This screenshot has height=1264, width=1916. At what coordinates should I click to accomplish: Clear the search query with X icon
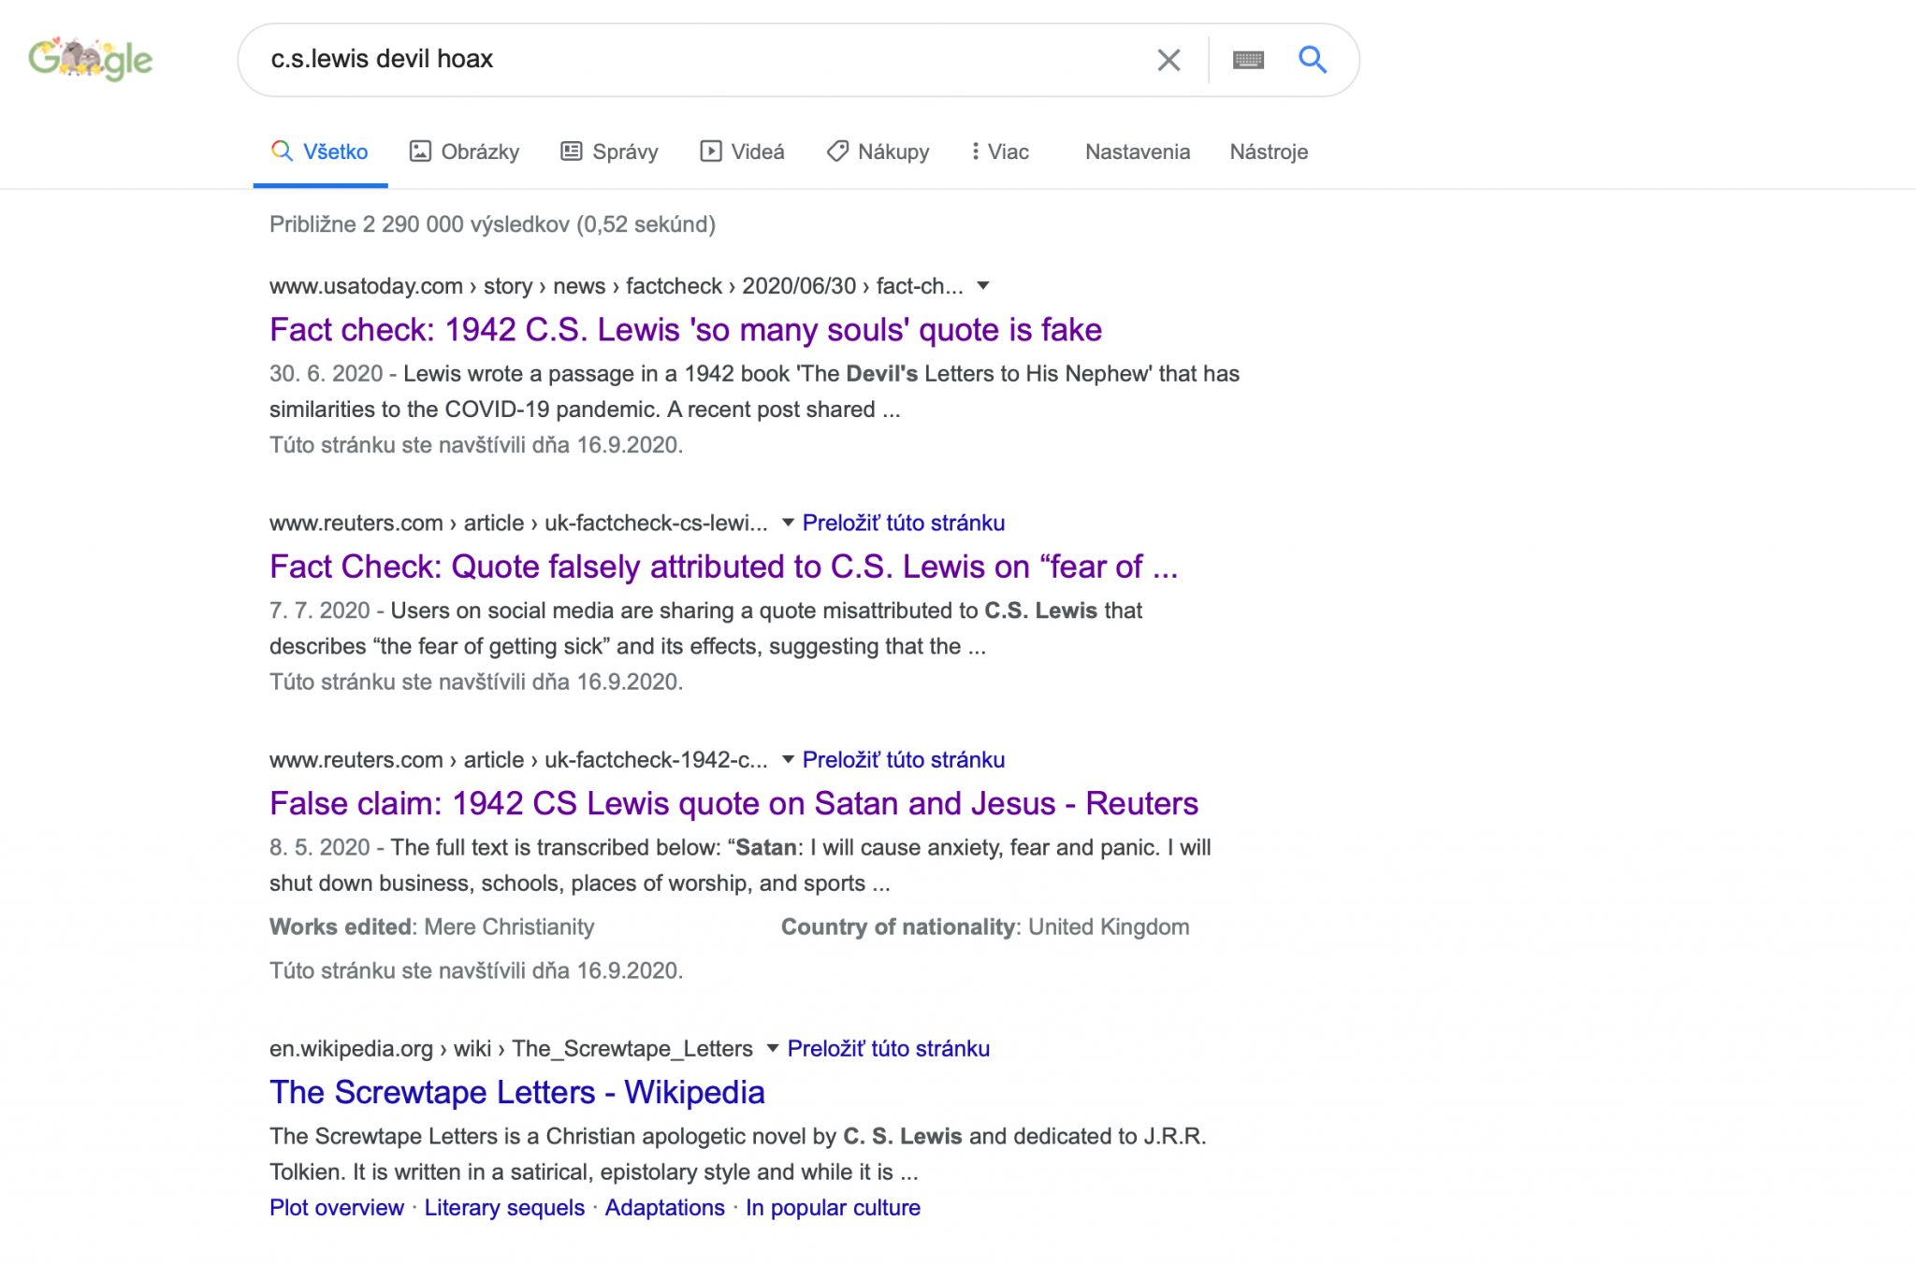[1168, 60]
